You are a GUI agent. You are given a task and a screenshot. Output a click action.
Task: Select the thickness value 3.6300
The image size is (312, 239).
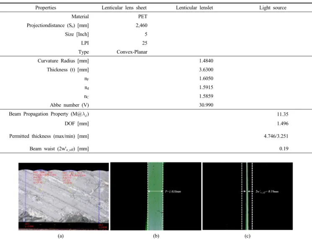coord(206,70)
